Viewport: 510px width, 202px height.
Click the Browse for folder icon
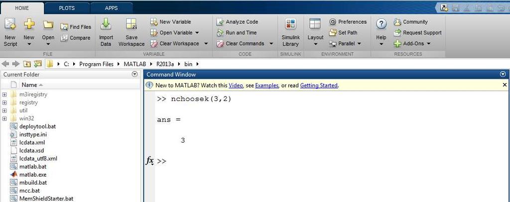pos(38,64)
